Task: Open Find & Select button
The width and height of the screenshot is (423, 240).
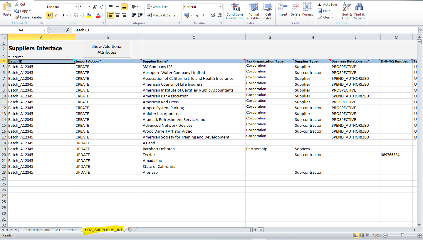Action: click(360, 11)
